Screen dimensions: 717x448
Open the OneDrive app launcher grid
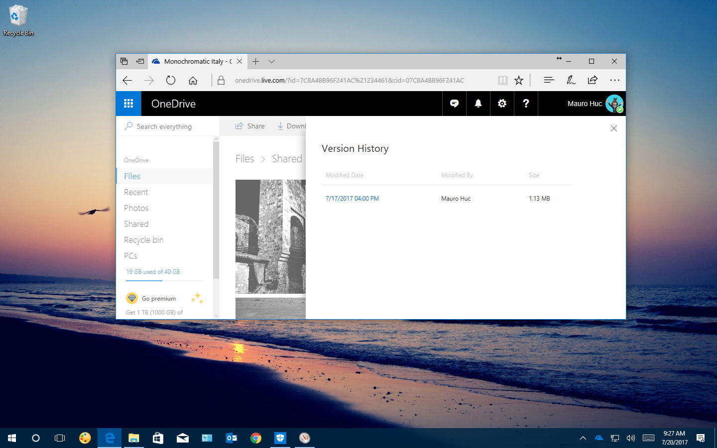[x=128, y=104]
